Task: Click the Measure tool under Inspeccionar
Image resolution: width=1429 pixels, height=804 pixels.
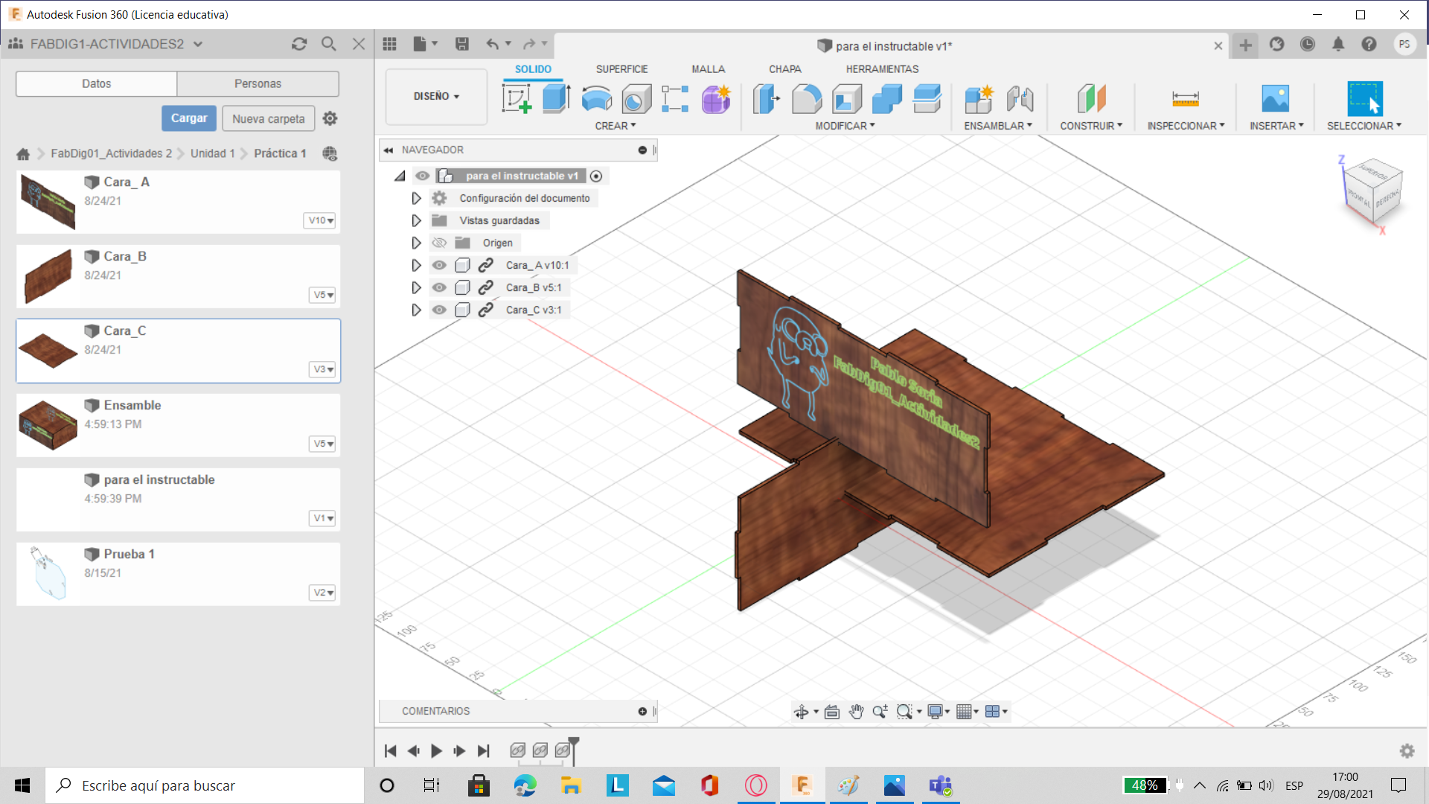Action: [1185, 98]
